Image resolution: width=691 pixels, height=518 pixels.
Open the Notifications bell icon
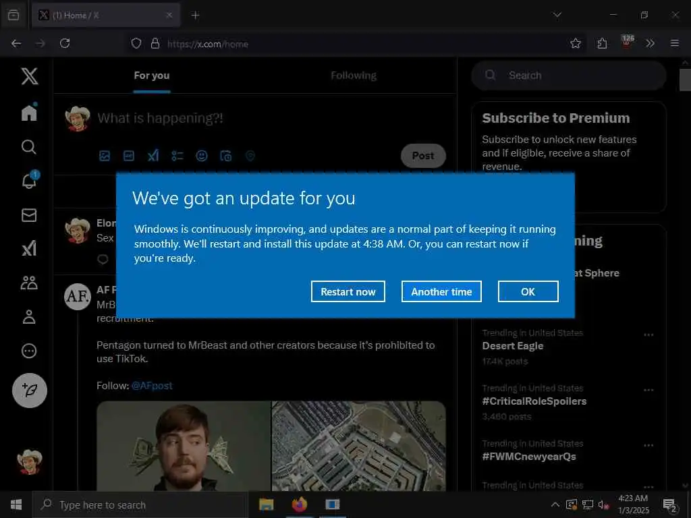(x=29, y=181)
